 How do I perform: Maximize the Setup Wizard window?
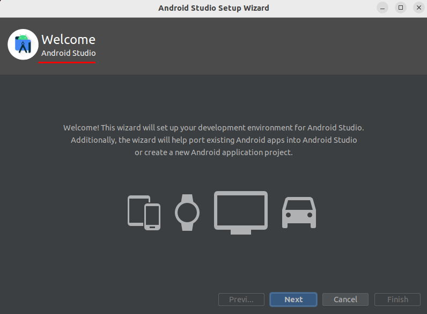[401, 8]
